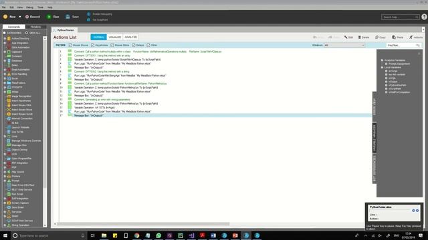Open help via question mark icon
This screenshot has height=240, width=428.
point(424,17)
